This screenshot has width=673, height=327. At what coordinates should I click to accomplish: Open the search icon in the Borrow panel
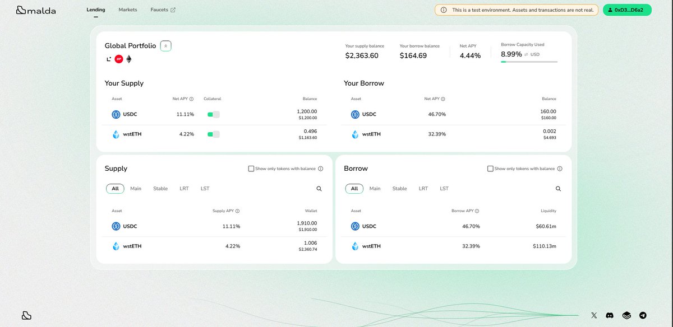pos(558,189)
